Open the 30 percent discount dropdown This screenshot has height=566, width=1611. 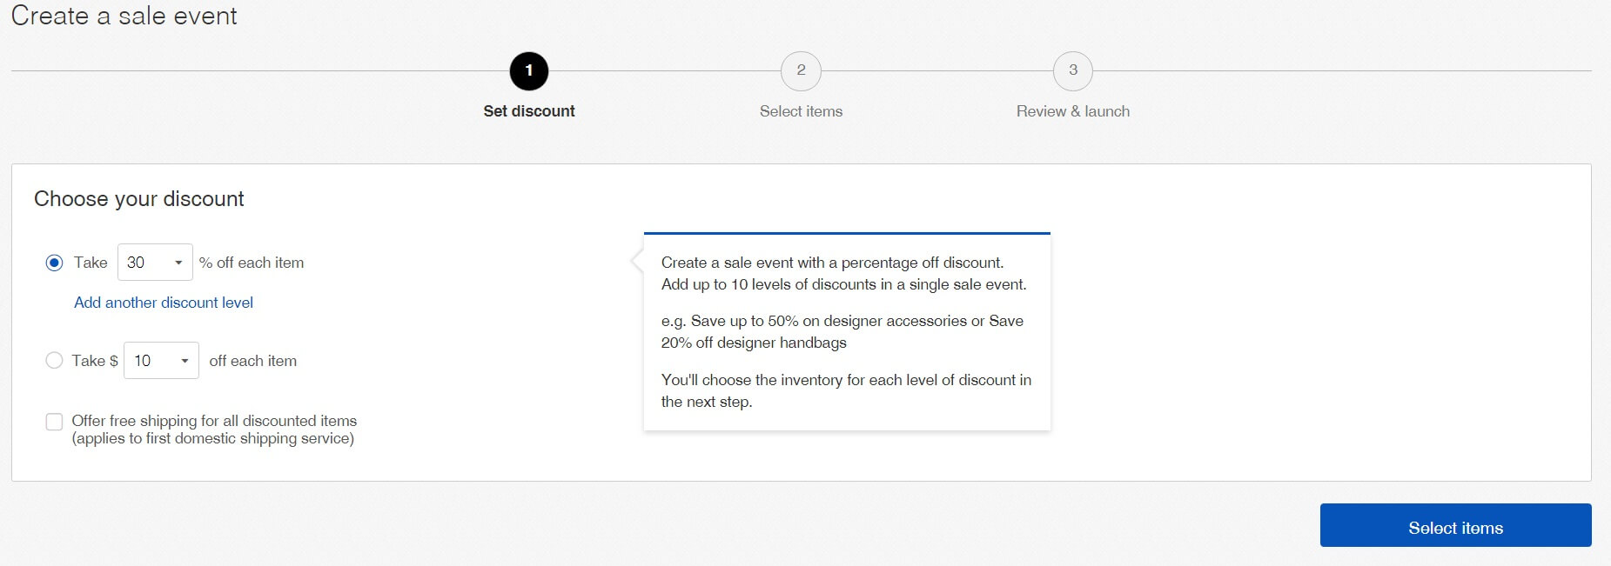point(155,263)
